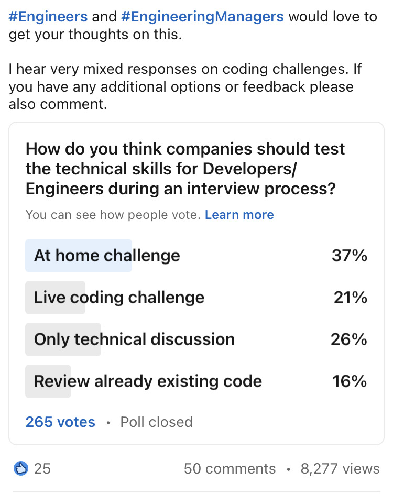
Task: Click the 8,277 views count
Action: [x=340, y=468]
